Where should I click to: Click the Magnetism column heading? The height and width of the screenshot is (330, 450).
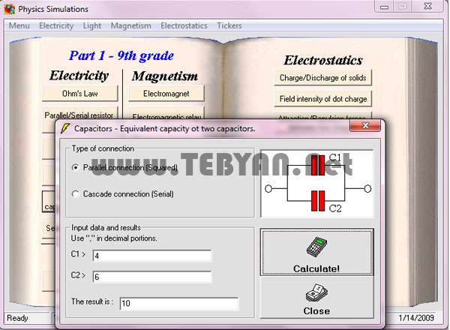(165, 76)
